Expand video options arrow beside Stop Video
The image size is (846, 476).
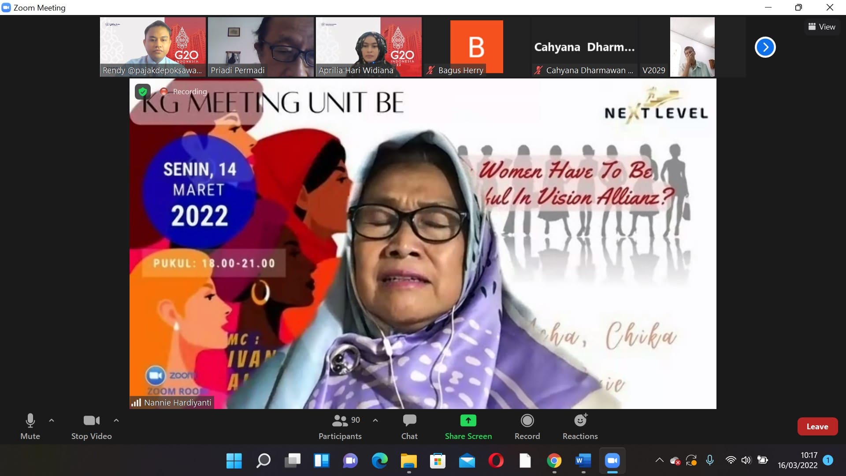pyautogui.click(x=116, y=420)
